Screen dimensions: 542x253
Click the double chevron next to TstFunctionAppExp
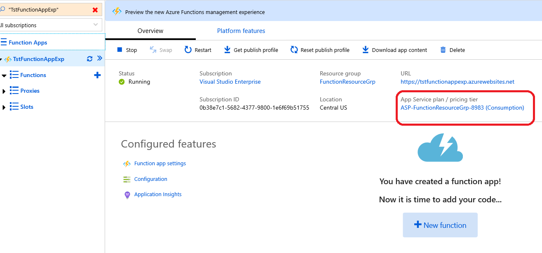click(x=99, y=59)
